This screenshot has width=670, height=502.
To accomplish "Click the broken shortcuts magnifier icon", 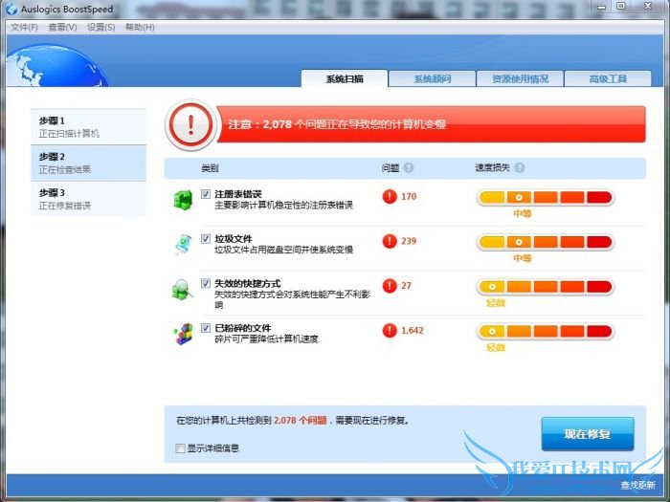I will click(183, 290).
